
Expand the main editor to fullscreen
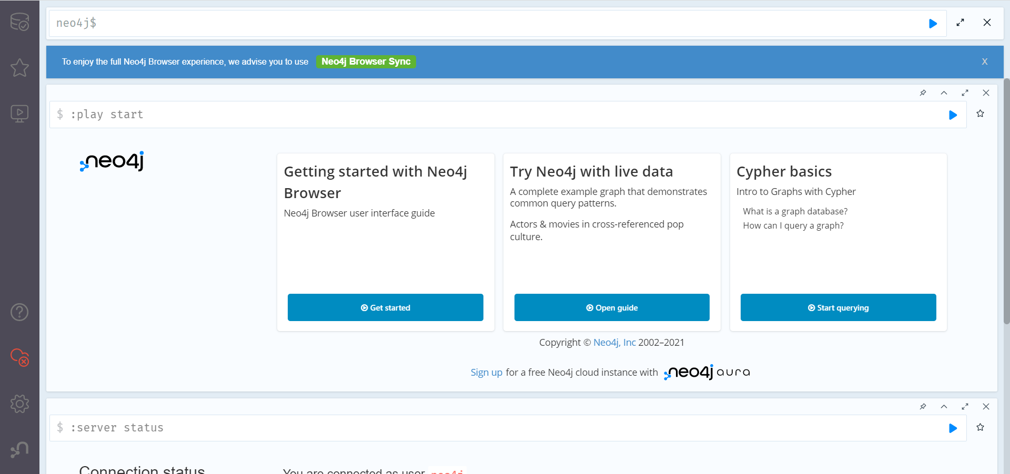pos(960,23)
